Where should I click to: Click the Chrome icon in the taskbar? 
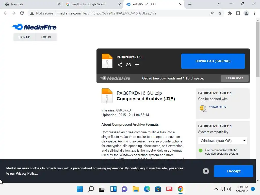[x=181, y=189]
